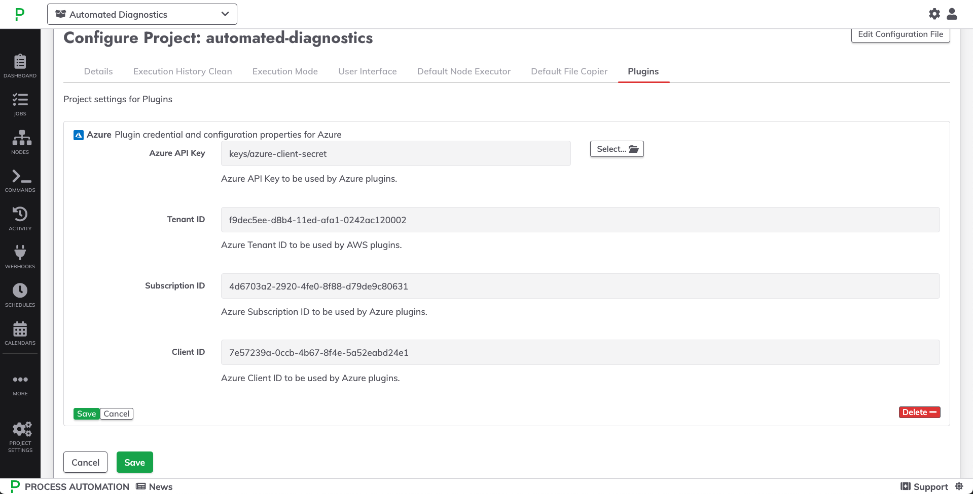Show More sidebar options
This screenshot has width=973, height=494.
pyautogui.click(x=20, y=385)
